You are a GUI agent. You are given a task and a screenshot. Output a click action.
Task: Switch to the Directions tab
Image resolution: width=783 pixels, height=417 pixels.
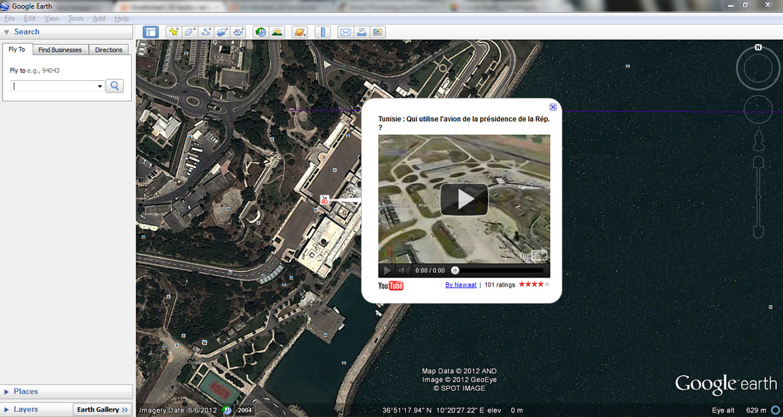(x=108, y=50)
